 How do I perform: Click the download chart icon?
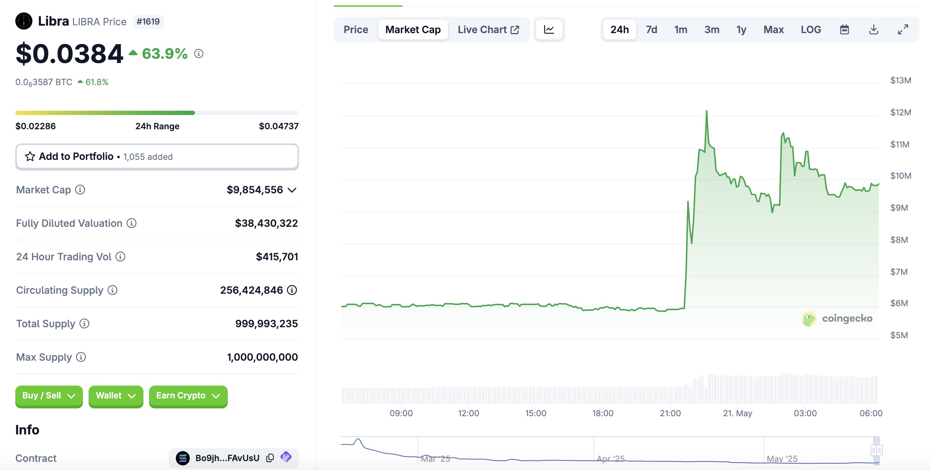[x=873, y=30]
